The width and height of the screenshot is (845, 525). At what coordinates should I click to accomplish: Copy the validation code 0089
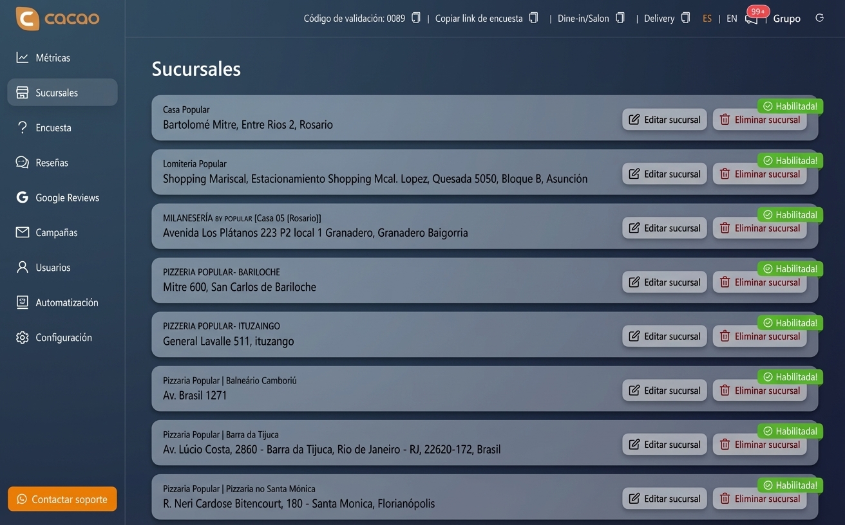coord(416,18)
